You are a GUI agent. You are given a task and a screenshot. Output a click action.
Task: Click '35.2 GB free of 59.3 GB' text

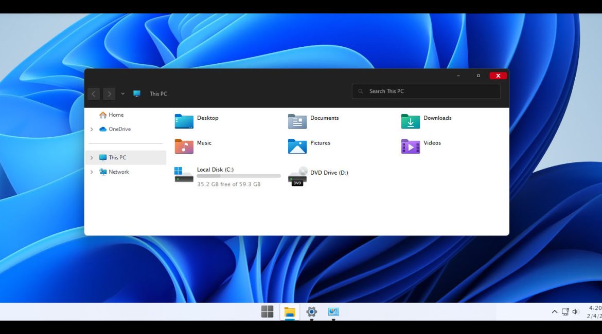[229, 184]
